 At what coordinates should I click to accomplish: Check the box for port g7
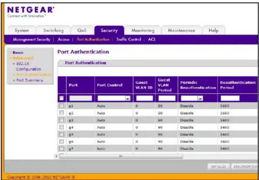tap(62, 148)
